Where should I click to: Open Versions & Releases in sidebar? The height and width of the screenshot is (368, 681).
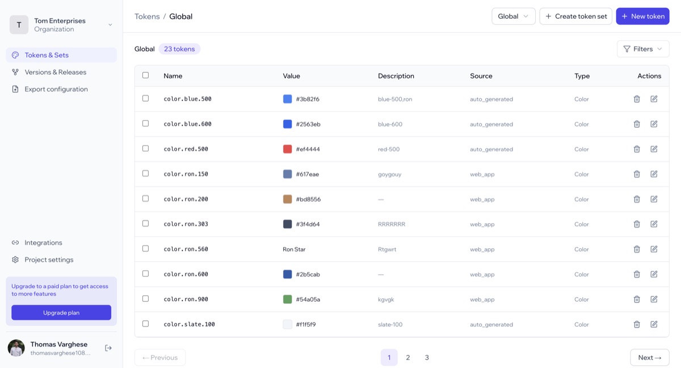coord(61,72)
